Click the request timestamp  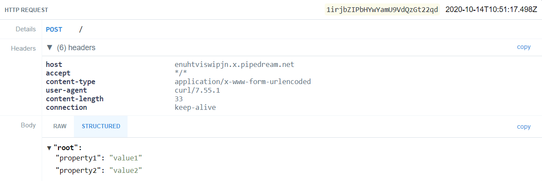click(x=491, y=9)
